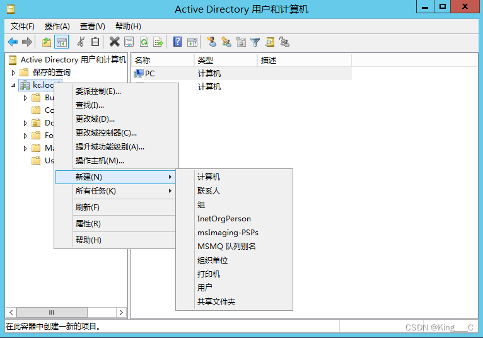Choose 更改域(D)... from context menu
The height and width of the screenshot is (338, 483).
point(116,119)
